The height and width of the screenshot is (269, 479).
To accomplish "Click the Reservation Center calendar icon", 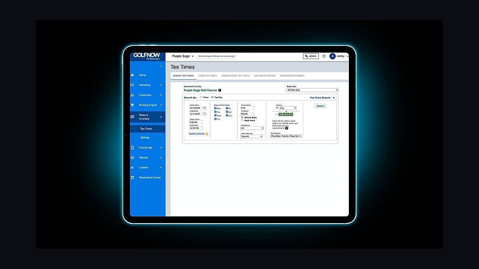I will click(x=133, y=177).
